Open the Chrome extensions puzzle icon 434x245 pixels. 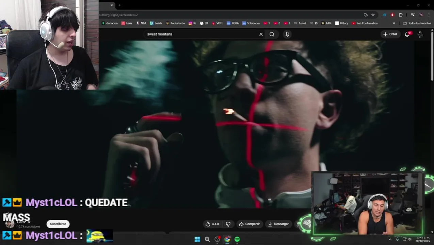click(401, 15)
